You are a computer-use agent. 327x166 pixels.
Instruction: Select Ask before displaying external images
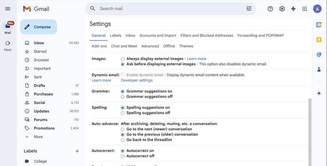[122, 64]
